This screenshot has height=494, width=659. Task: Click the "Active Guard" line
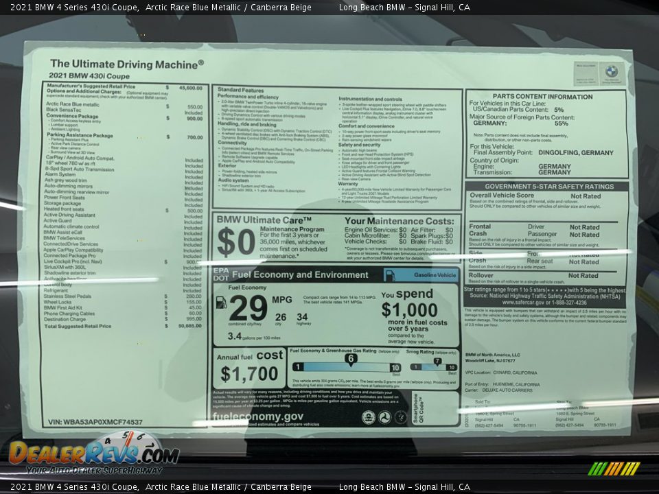[x=58, y=220]
